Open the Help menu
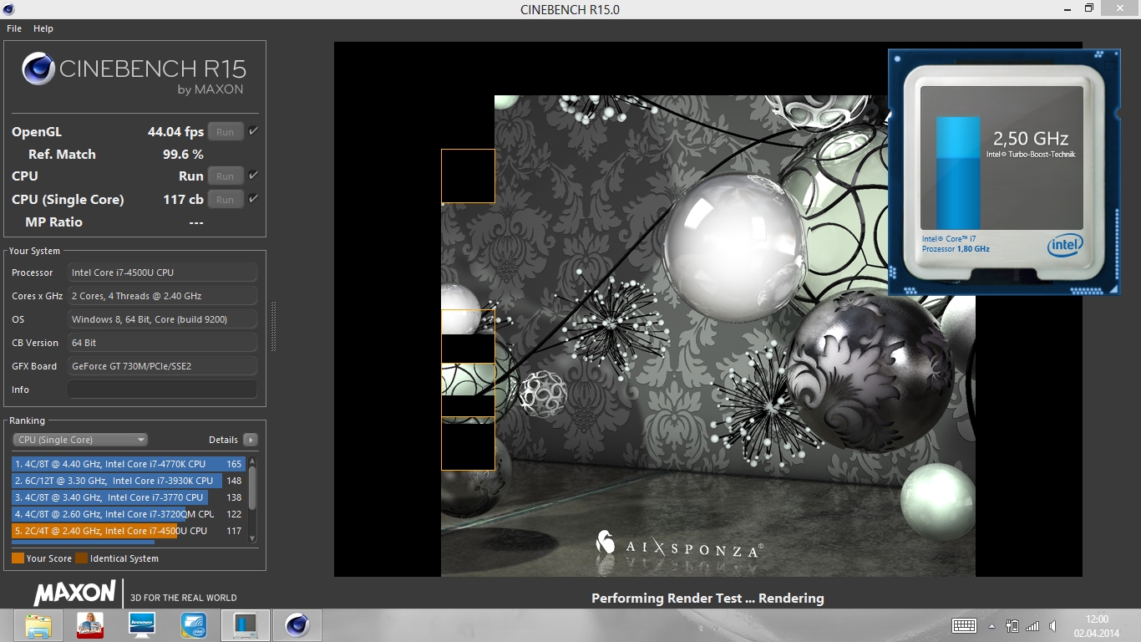Image resolution: width=1141 pixels, height=642 pixels. tap(43, 28)
